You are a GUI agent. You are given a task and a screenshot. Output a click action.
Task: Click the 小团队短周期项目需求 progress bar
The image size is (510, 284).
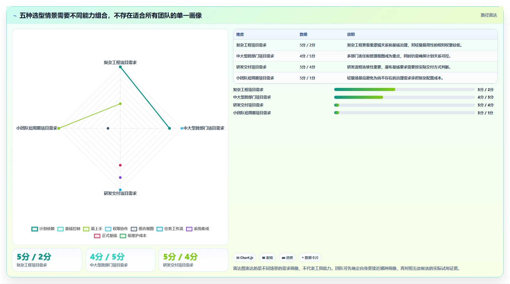pos(404,113)
